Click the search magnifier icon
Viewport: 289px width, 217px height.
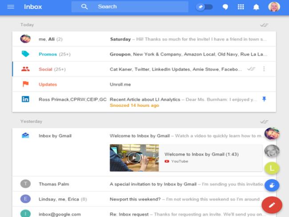[x=84, y=7]
